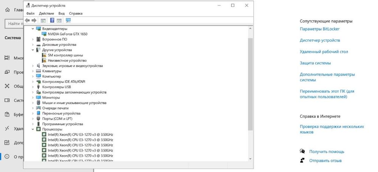The height and width of the screenshot is (172, 378).
Task: Select the Мониторы tree label
Action: pyautogui.click(x=51, y=97)
